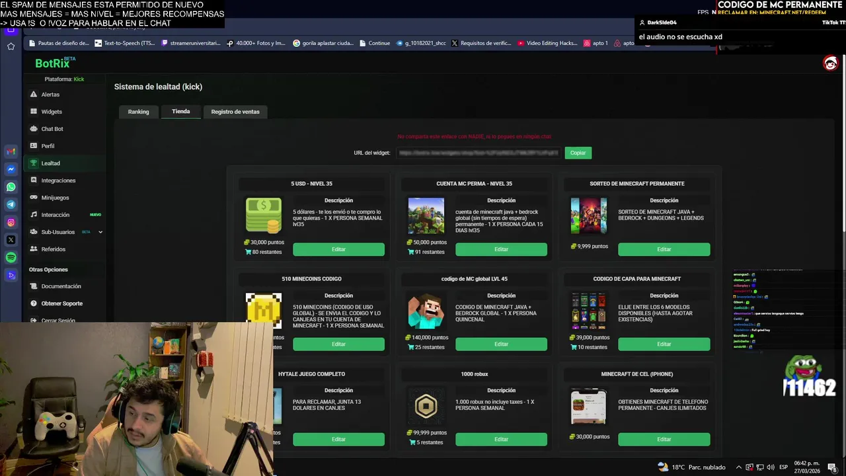
Task: Open Gmail from the browser sidebar
Action: (x=11, y=151)
